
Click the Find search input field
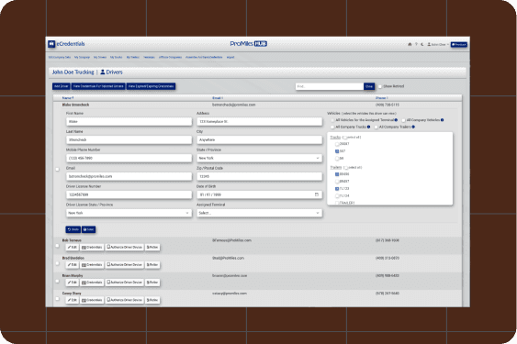pos(330,86)
